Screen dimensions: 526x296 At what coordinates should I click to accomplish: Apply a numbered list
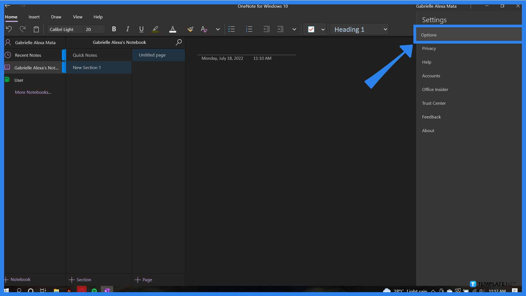point(249,29)
